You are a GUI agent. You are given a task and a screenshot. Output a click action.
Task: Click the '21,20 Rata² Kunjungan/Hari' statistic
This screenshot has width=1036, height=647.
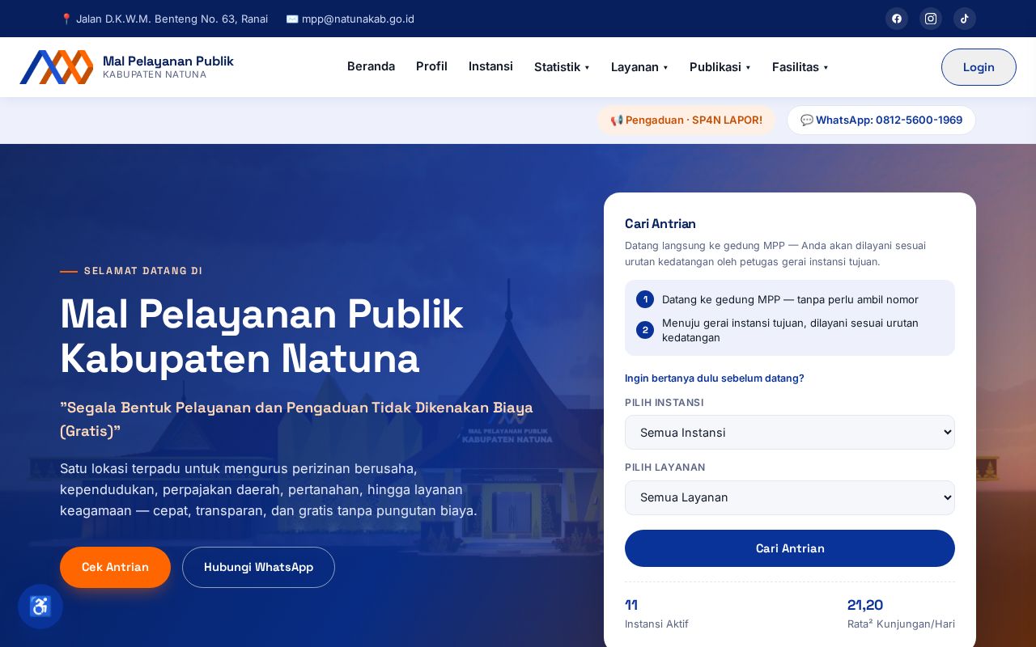901,614
